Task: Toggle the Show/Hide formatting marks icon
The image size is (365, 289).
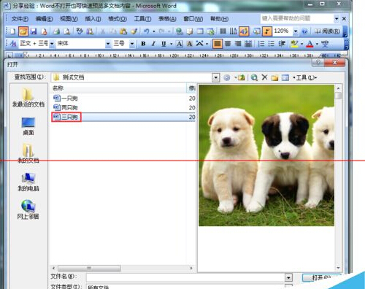Action: coord(267,31)
